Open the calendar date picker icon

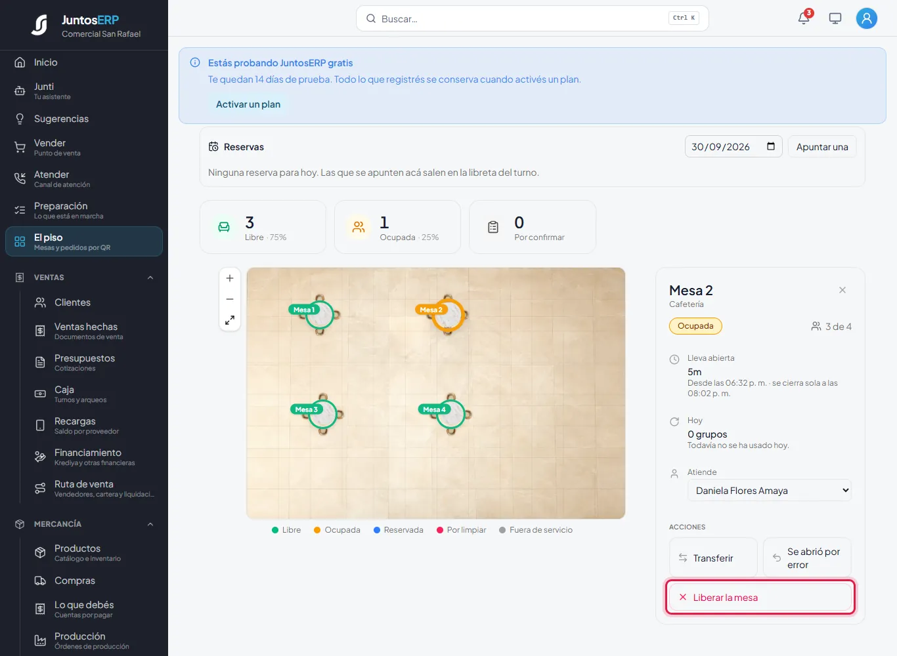click(771, 146)
